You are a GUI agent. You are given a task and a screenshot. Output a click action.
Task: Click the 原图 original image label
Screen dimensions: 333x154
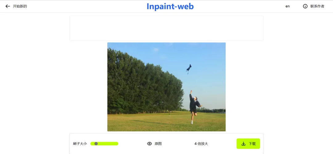click(158, 144)
